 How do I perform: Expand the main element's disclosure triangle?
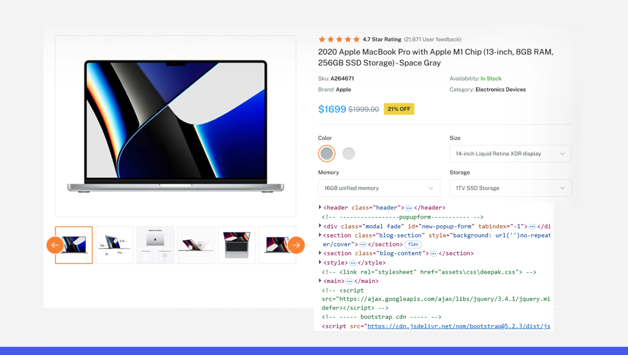[320, 281]
